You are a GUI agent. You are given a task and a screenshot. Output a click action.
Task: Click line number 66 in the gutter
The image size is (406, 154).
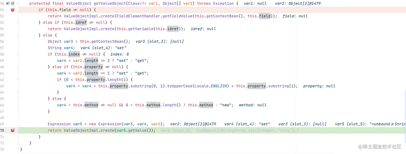(2, 105)
